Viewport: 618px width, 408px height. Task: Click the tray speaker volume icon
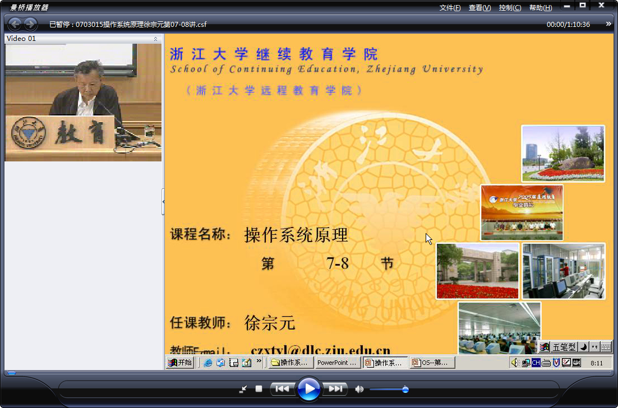[x=515, y=363]
